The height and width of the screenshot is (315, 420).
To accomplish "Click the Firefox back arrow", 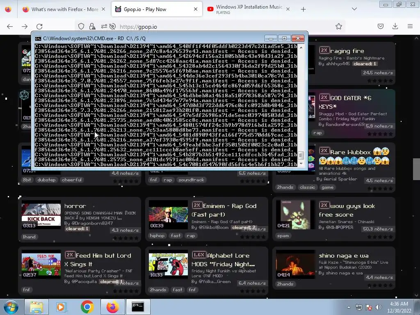I will pos(10,27).
